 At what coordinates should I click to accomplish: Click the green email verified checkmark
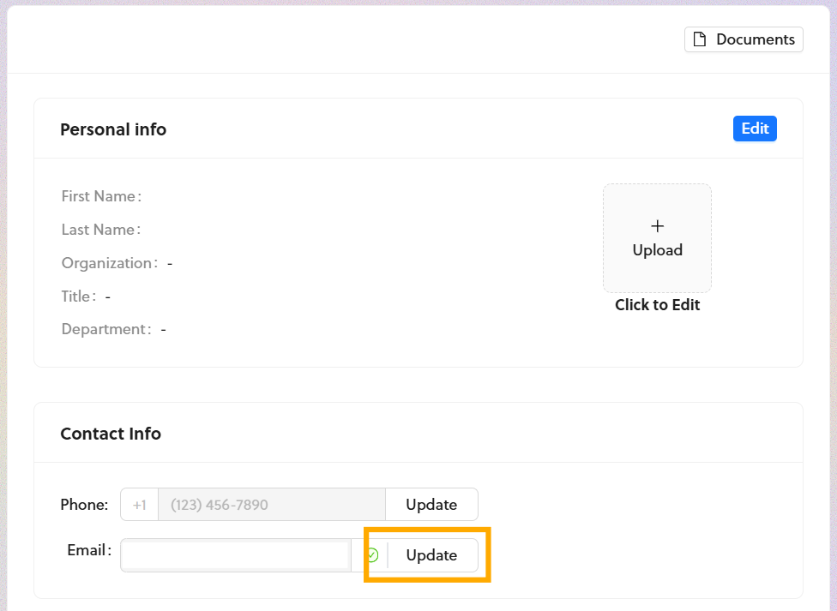click(372, 555)
